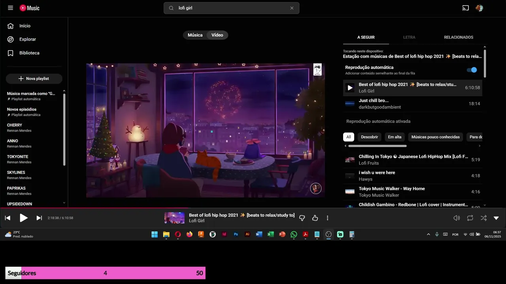This screenshot has width=506, height=284.
Task: Click now-playing album thumbnail in player bar
Action: click(174, 218)
